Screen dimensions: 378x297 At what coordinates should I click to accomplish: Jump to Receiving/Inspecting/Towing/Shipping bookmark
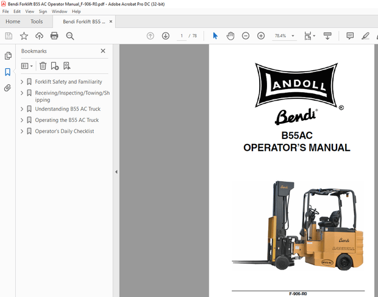[x=73, y=96]
